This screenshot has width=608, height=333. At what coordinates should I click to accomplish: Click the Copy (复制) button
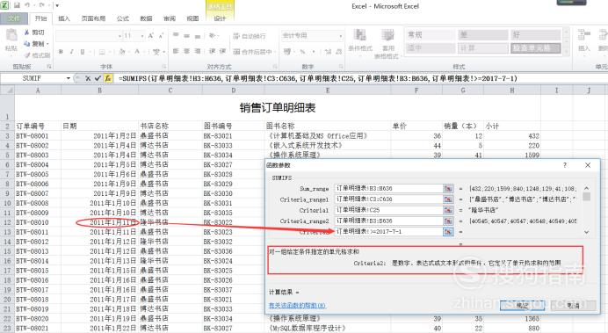pyautogui.click(x=35, y=44)
